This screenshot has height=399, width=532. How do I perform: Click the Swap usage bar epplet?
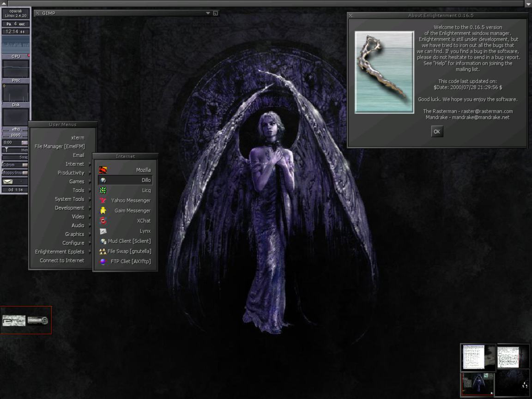click(x=15, y=157)
